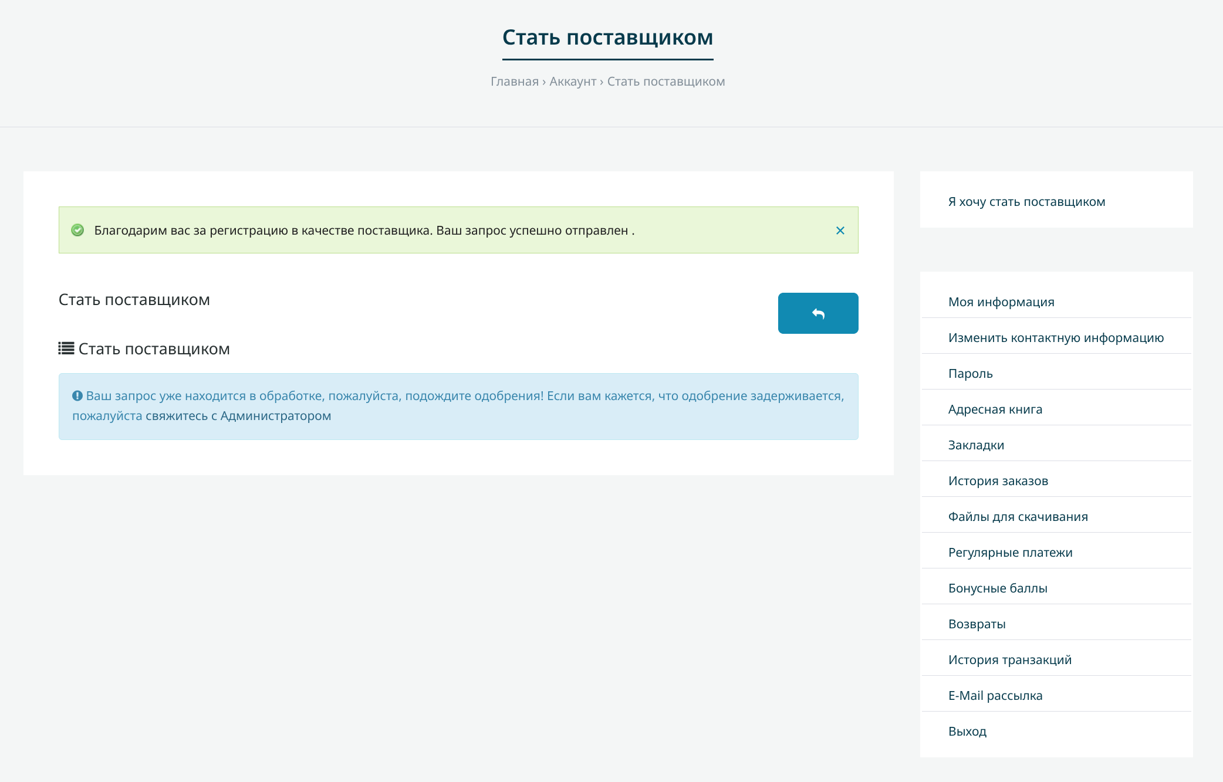The height and width of the screenshot is (782, 1223).
Task: Open 'Файлы для скачивания' section
Action: (1018, 517)
